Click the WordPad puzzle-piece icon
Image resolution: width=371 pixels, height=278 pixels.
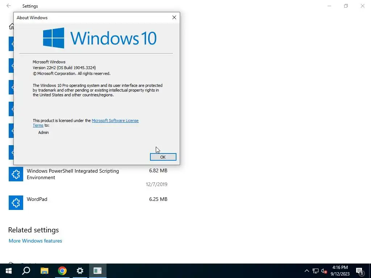(x=16, y=203)
